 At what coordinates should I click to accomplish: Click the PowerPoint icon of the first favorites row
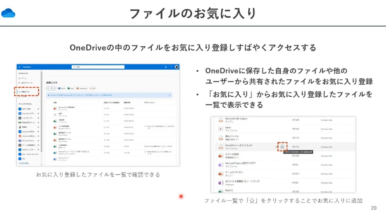[55, 108]
